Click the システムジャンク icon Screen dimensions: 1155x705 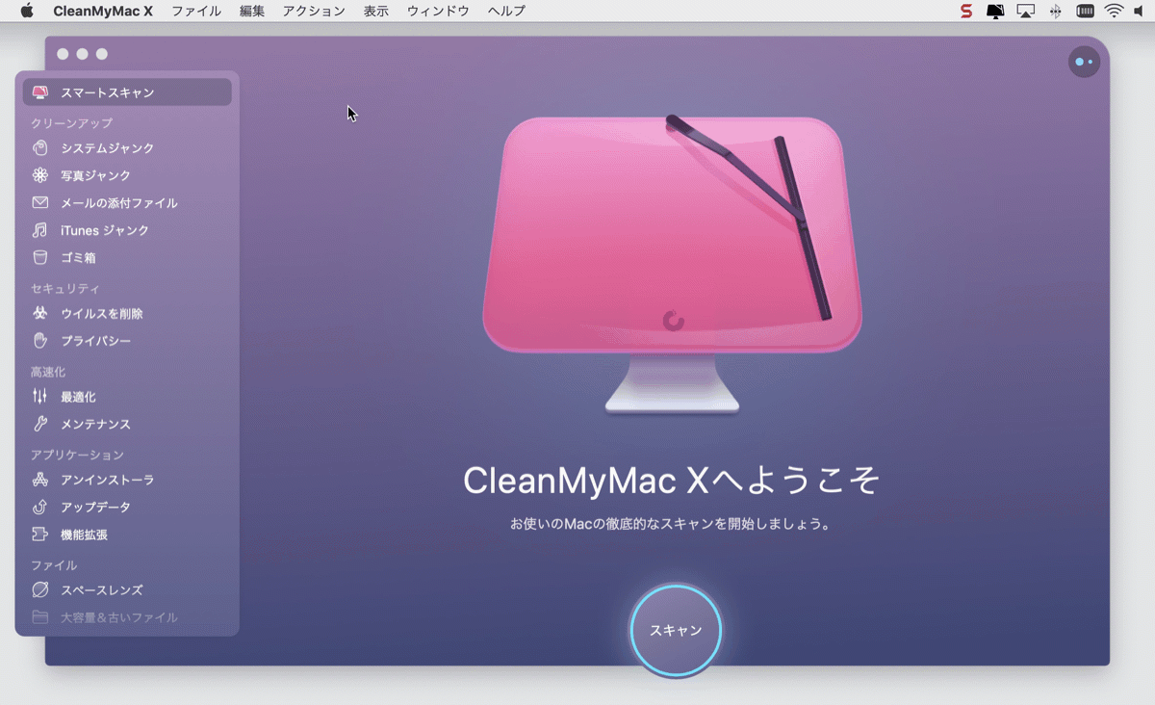point(39,148)
